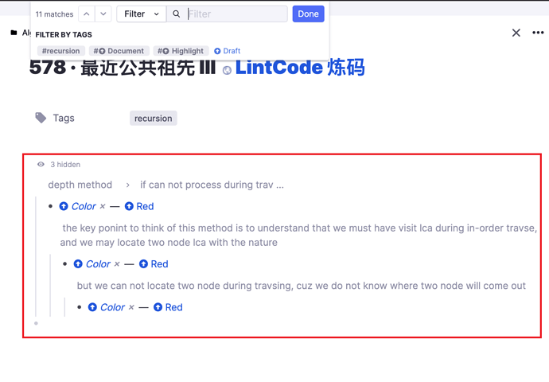549x382 pixels.
Task: Click text 'but we can not locate two node'
Action: click(x=149, y=286)
